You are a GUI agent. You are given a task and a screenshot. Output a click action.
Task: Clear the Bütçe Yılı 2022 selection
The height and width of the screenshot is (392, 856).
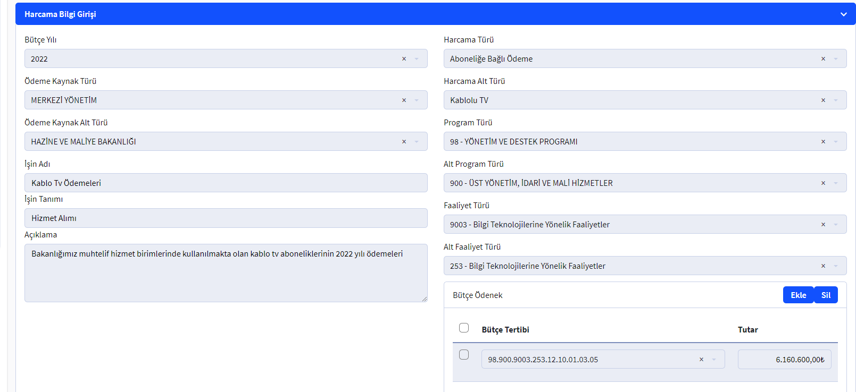(404, 59)
